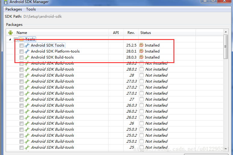The image size is (233, 155).
Task: Click revision value 25.2.5
Action: coord(131,45)
